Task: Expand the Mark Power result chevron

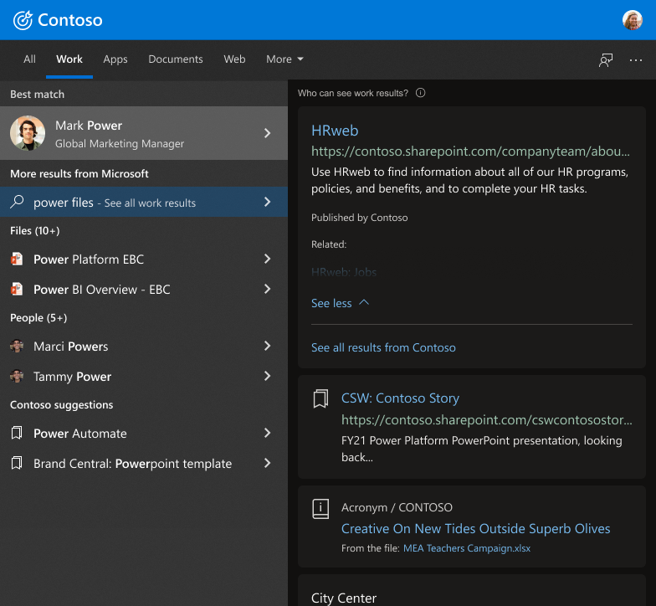Action: (x=268, y=133)
